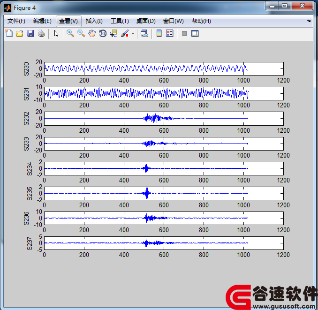Click the S230 y-axis label

26,69
